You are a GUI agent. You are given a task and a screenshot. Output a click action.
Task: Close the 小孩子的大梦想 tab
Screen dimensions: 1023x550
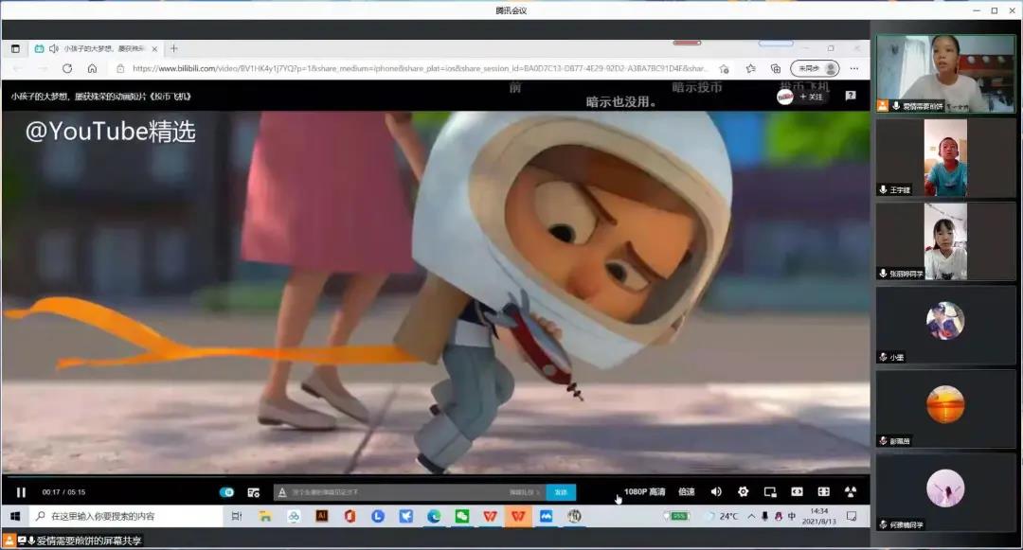(154, 49)
